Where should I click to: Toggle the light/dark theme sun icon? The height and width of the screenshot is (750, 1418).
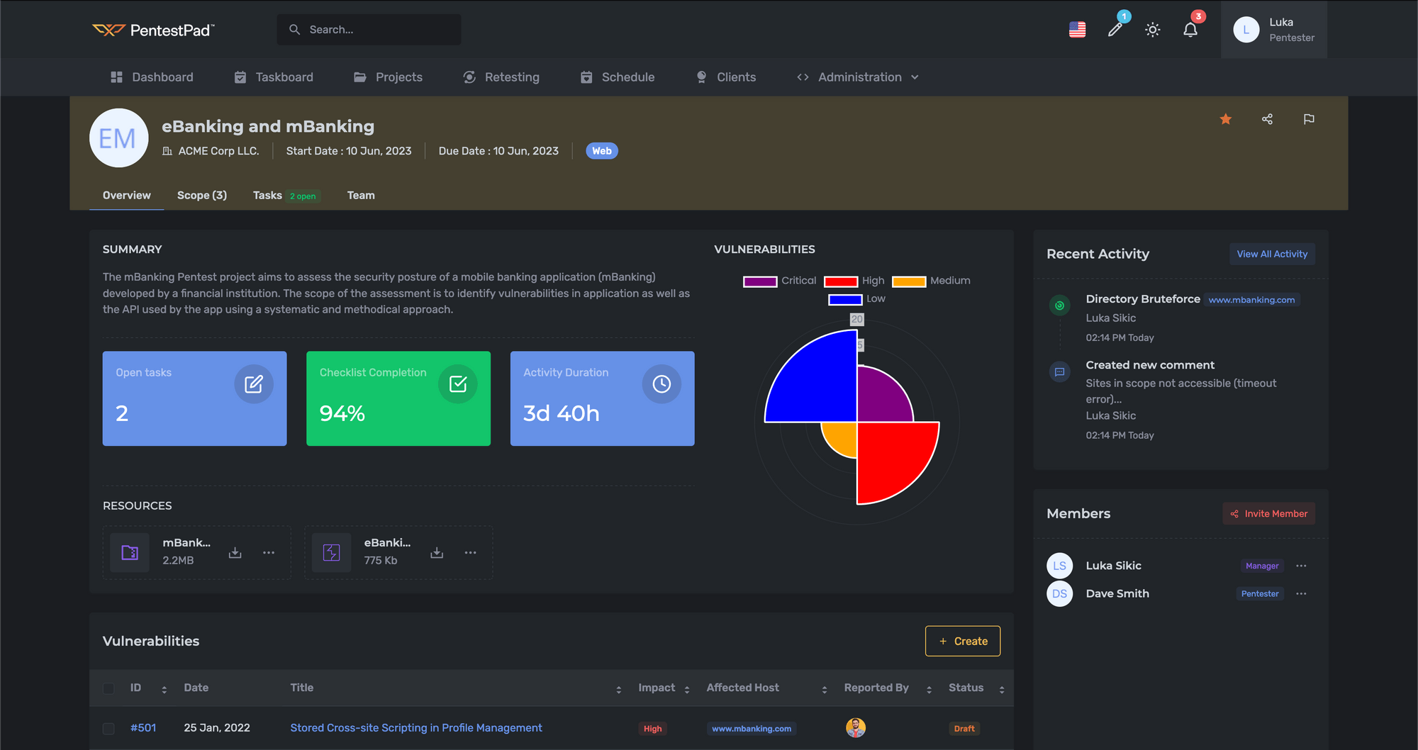click(1153, 30)
